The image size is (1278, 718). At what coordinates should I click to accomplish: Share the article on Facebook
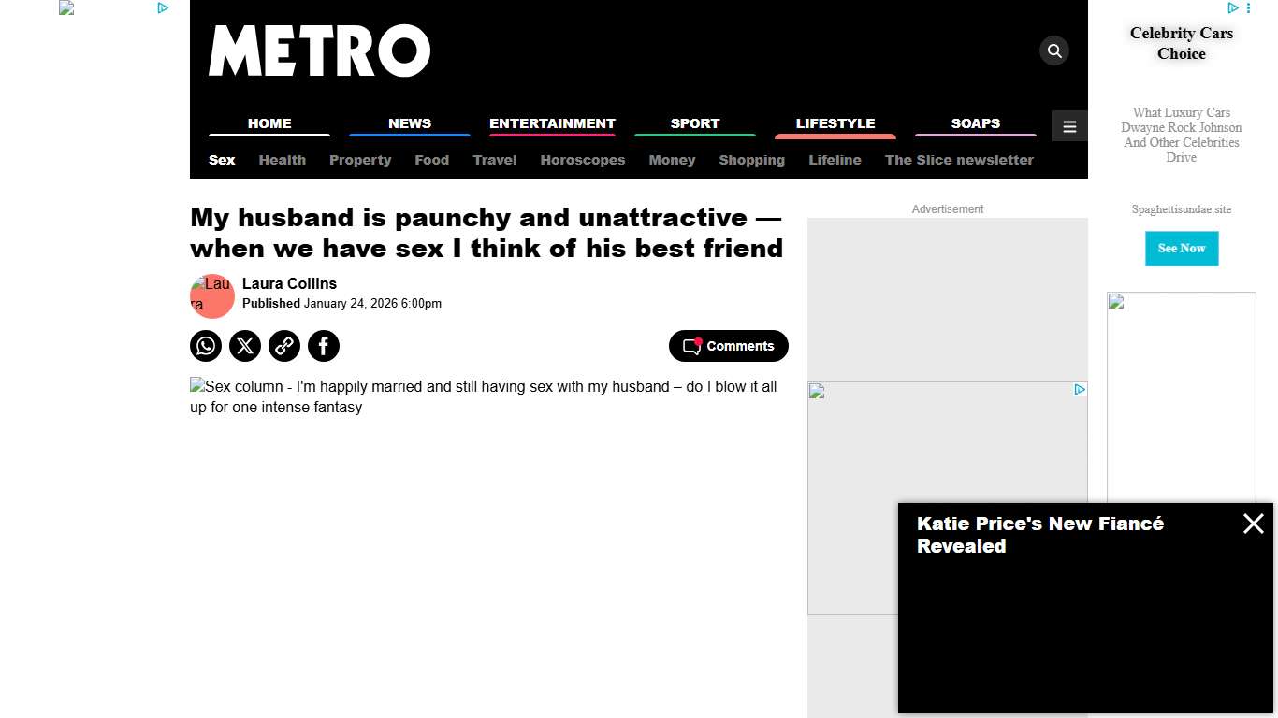point(324,346)
